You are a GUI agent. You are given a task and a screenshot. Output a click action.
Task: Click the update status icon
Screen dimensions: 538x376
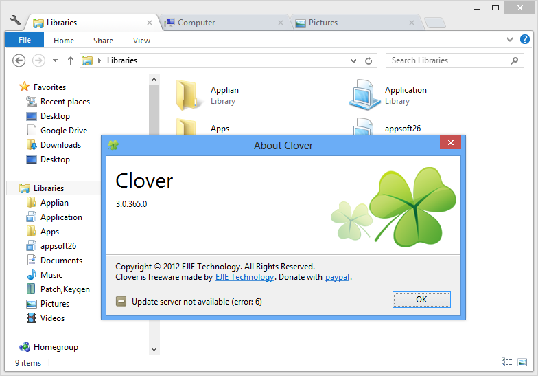[121, 302]
